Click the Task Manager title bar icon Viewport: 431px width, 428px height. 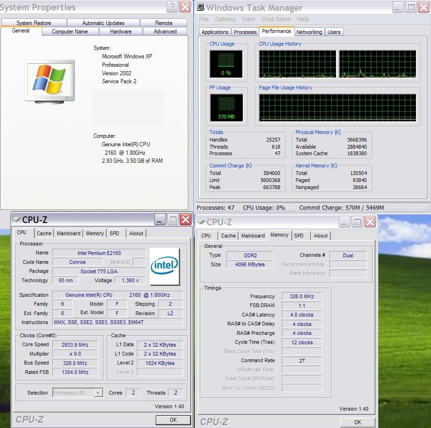[x=200, y=7]
